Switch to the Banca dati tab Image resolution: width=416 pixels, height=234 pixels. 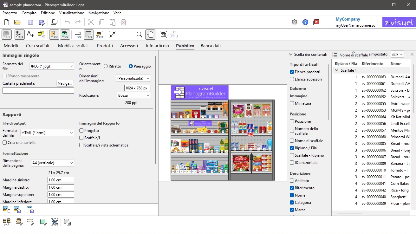tap(211, 46)
